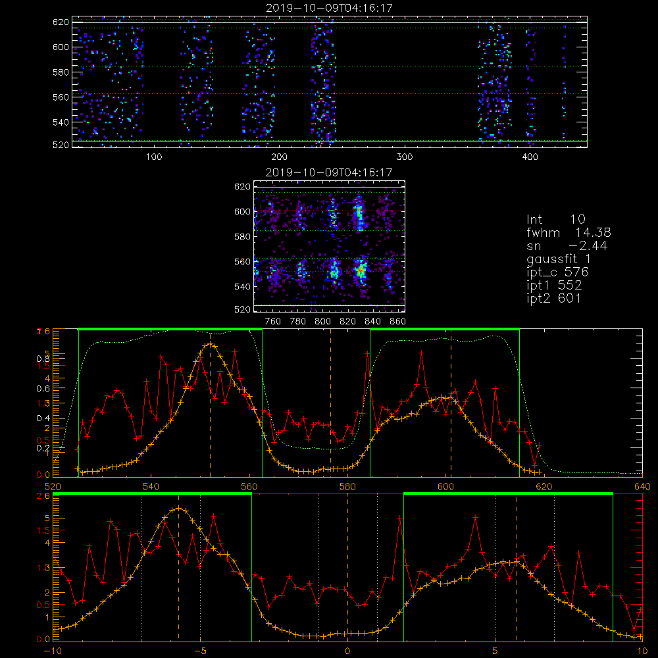
Task: Click the 'ipt2 601' readout line
Action: coord(554,298)
